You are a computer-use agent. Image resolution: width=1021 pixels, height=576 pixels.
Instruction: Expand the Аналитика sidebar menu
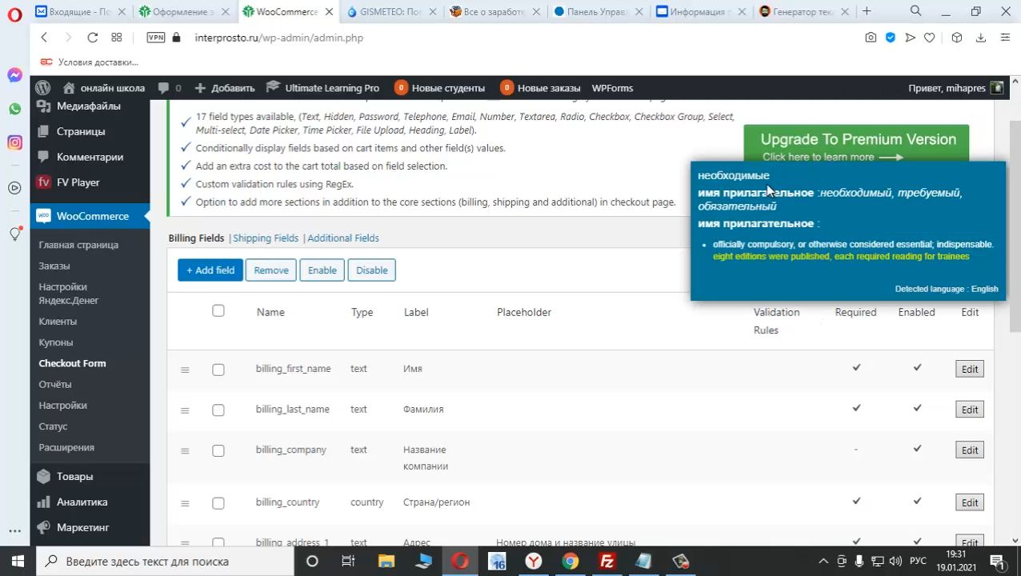82,502
